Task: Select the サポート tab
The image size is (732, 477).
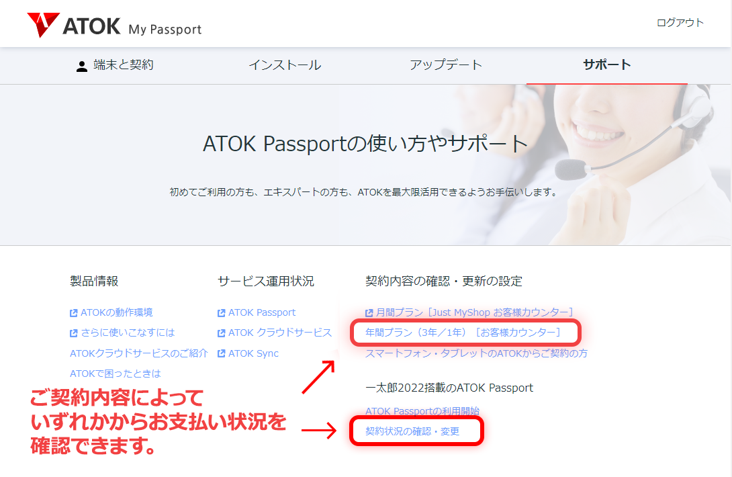Action: click(607, 65)
